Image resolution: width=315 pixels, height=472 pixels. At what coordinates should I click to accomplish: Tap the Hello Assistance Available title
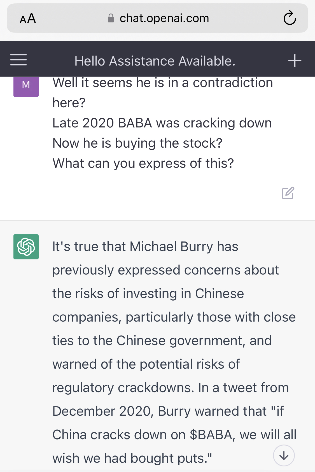coord(155,61)
